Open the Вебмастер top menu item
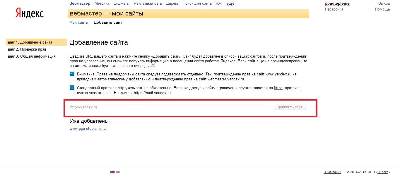The height and width of the screenshot is (183, 400). tap(80, 4)
